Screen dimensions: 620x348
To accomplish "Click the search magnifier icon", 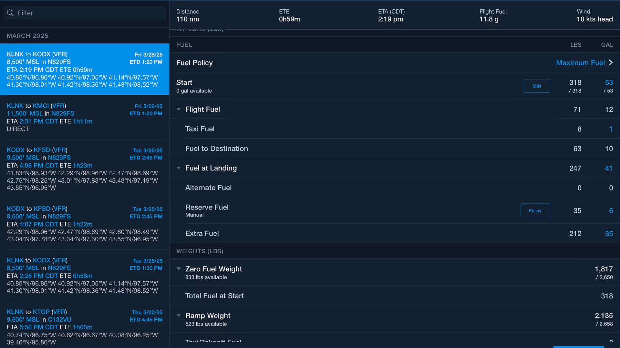I will pyautogui.click(x=10, y=13).
